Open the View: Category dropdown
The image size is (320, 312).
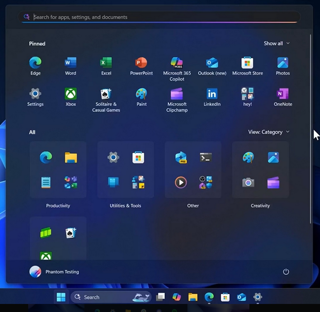269,132
